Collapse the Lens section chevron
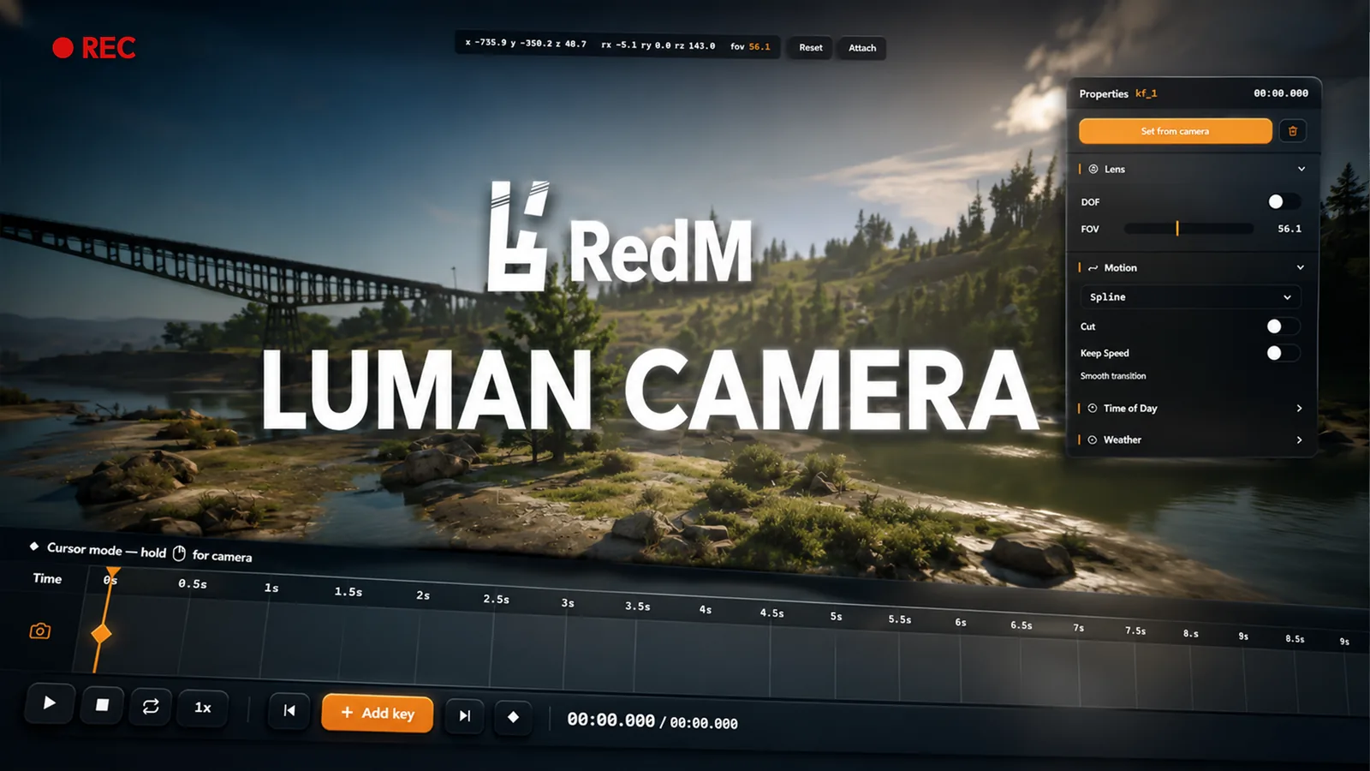1370x771 pixels. [1301, 169]
